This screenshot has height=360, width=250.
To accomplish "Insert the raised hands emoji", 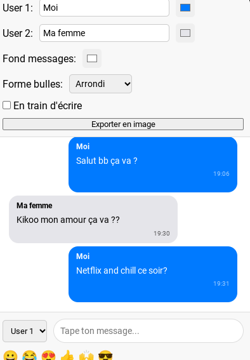I will [x=86, y=356].
